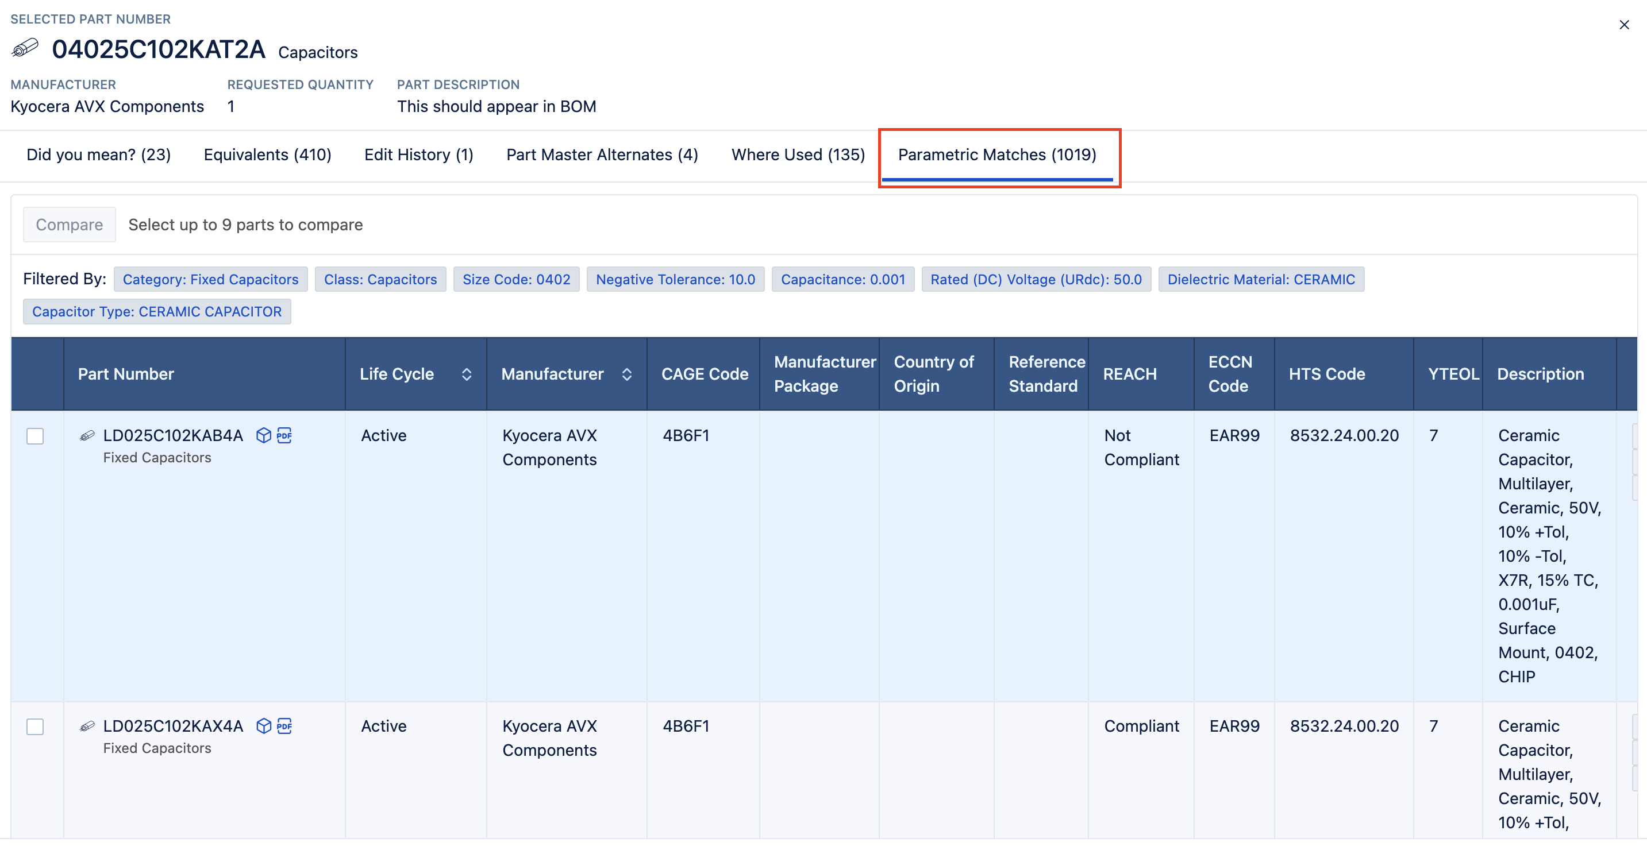
Task: Click capacitor type icon next to LD025C102KAB4A
Action: (x=87, y=436)
